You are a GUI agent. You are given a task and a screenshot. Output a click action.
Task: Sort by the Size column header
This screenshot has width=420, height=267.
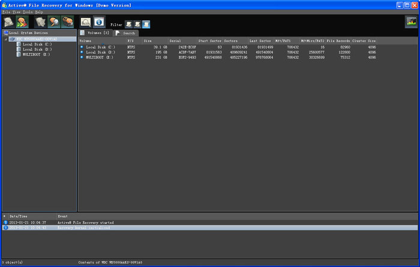pyautogui.click(x=155, y=41)
